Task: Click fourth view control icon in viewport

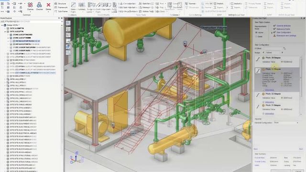Action: [68, 41]
